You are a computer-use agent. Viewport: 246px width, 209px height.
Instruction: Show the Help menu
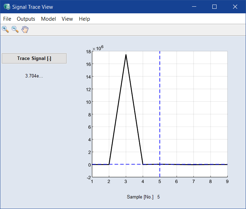pos(84,19)
